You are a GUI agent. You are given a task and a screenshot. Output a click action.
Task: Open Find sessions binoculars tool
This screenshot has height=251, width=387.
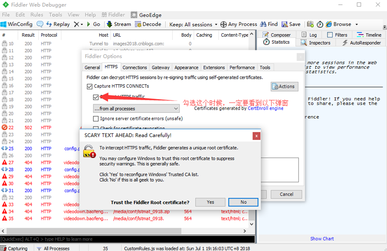coord(269,24)
